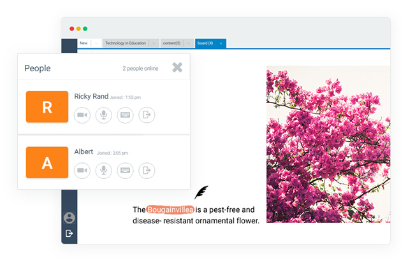
Task: Click the feather pen cursor icon
Action: (201, 192)
